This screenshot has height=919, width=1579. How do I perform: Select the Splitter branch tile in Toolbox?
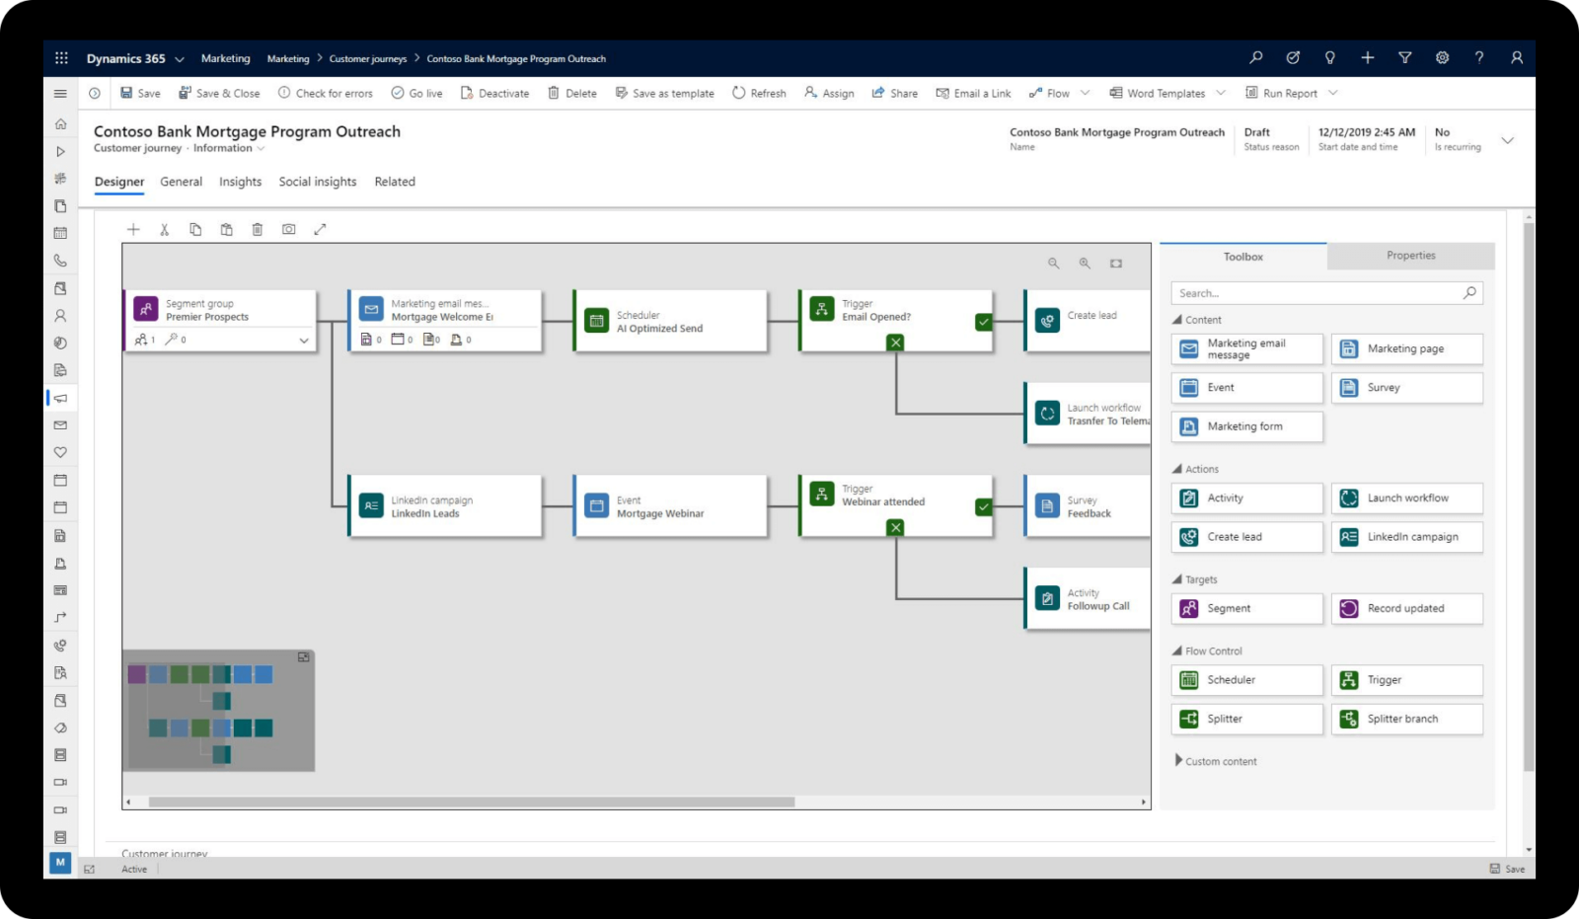click(x=1406, y=719)
